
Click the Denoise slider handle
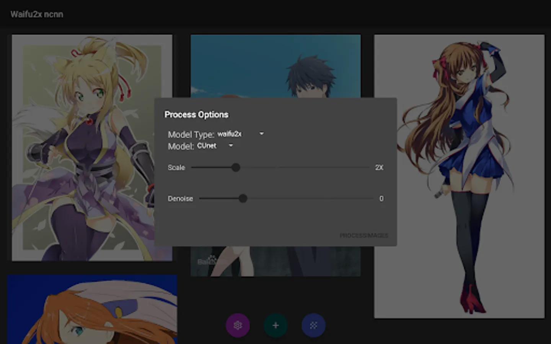[243, 198]
